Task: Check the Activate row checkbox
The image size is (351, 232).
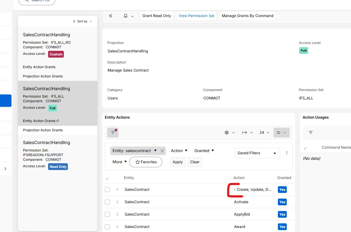Action: tap(108, 202)
